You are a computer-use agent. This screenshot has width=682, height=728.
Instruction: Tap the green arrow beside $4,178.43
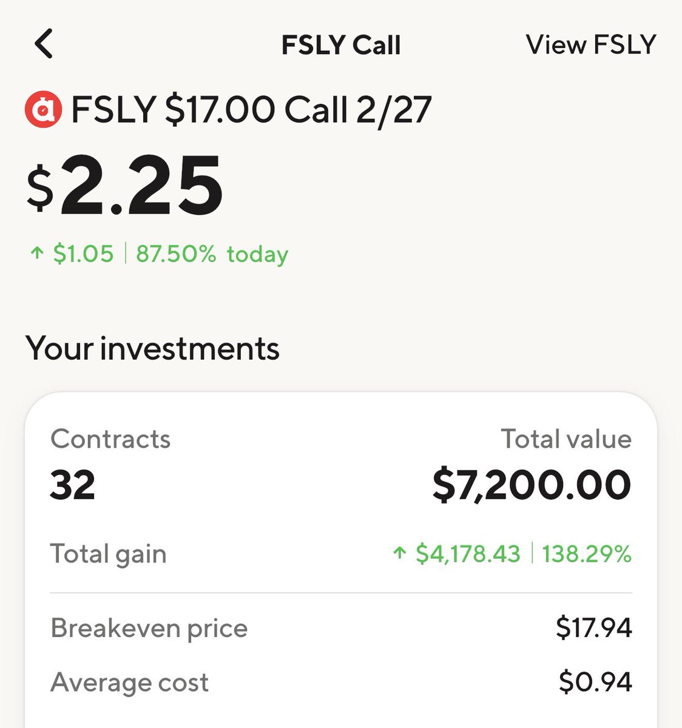pos(399,553)
